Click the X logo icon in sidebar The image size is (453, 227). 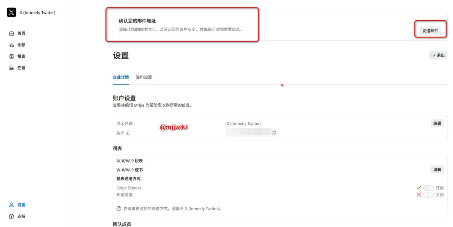[11, 12]
